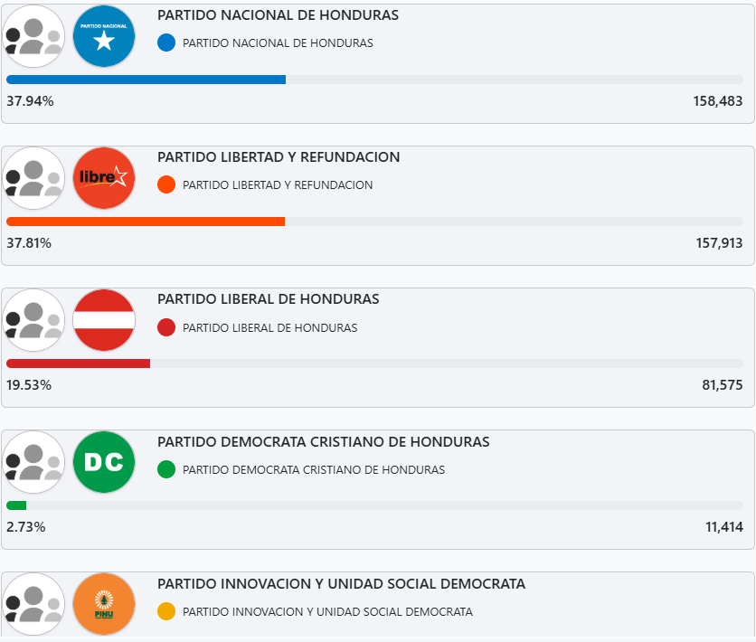Select the group avatar beside Partido Nacional
The height and width of the screenshot is (642, 756).
(x=33, y=36)
